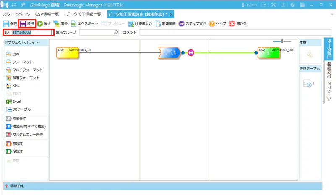This screenshot has height=195, width=336.
Task: Click the 業務グループ input field
Action: [x=96, y=32]
